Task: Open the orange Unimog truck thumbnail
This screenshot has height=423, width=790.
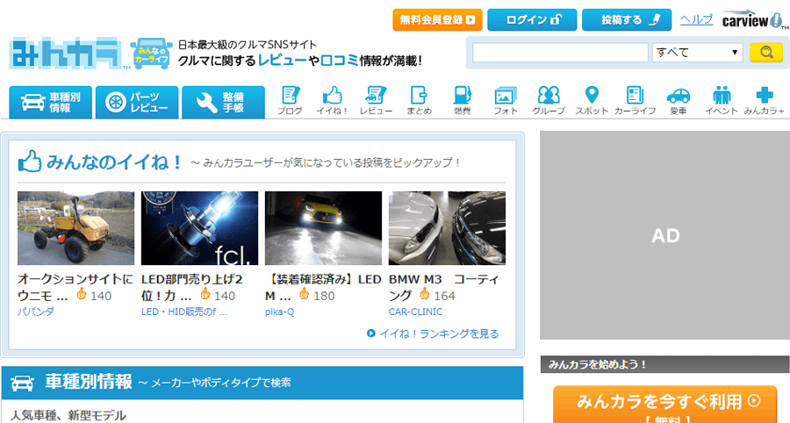Action: (x=76, y=228)
